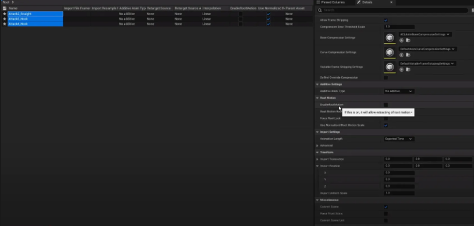Image resolution: width=474 pixels, height=226 pixels.
Task: Click the Bone Compression Settings asset thumbnail
Action: coord(390,38)
